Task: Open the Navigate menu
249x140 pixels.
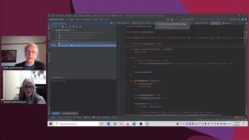Action: pos(68,16)
